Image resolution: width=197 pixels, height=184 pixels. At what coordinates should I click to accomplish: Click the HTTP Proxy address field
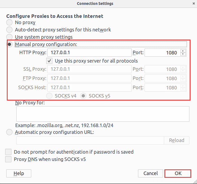(89, 53)
